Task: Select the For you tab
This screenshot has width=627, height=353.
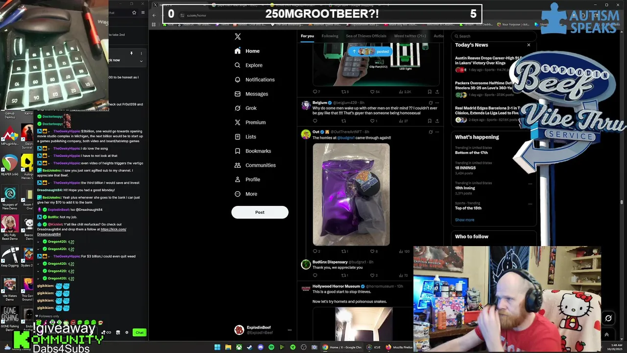Action: 307,36
